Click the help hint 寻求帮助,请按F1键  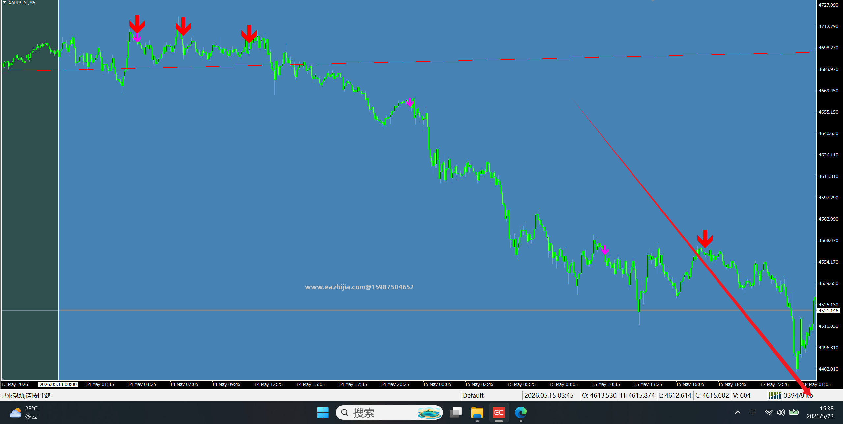[26, 395]
